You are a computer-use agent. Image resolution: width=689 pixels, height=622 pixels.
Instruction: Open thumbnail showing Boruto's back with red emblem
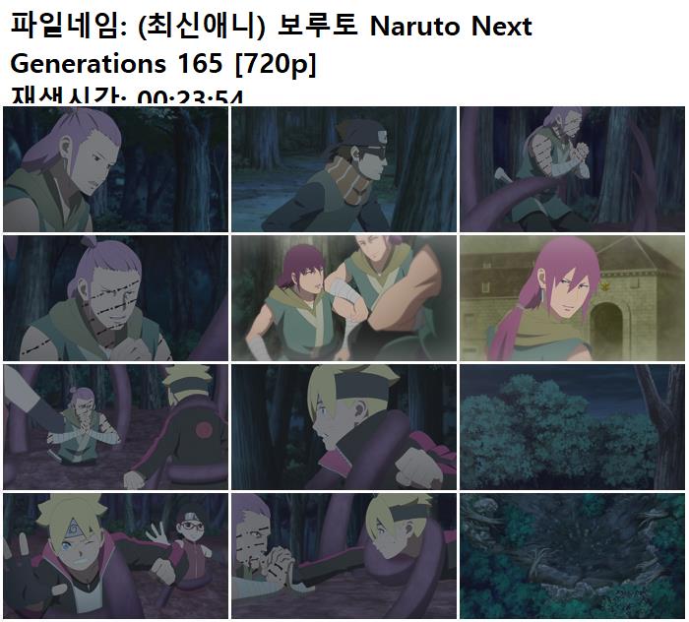click(115, 427)
